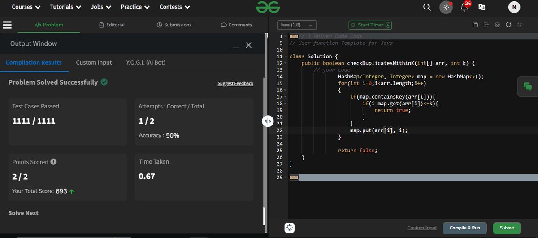Image resolution: width=538 pixels, height=238 pixels.
Task: Click the green Submit button
Action: (507, 228)
